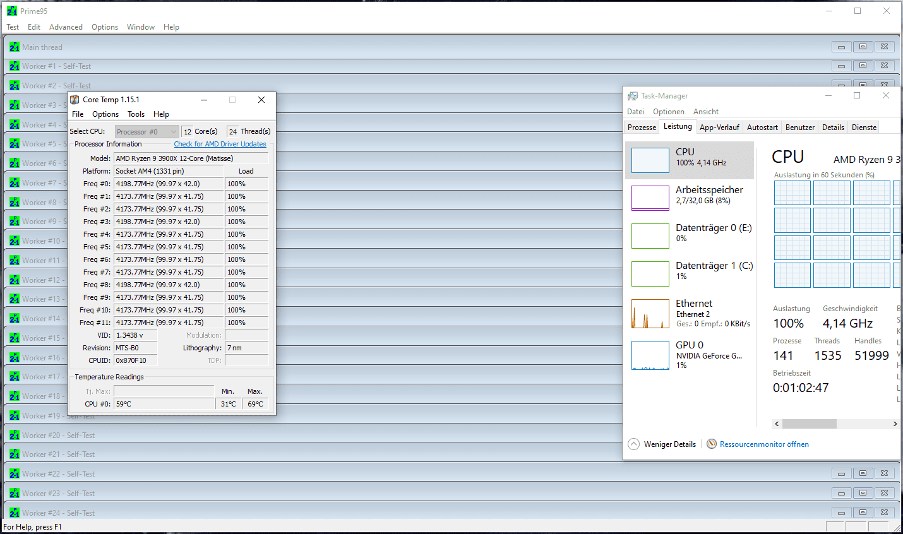
Task: Select GPU 0 NVIDIA GeForce entry
Action: pos(690,355)
